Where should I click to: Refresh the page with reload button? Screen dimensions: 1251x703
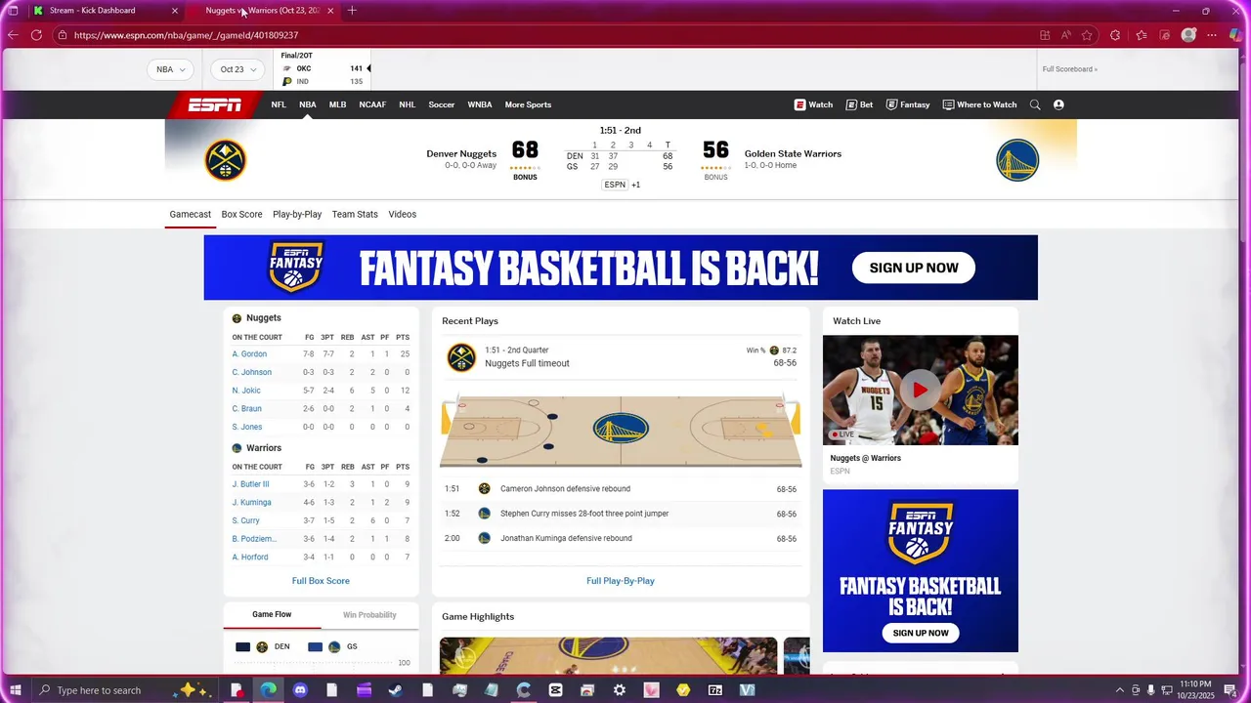[x=36, y=35]
